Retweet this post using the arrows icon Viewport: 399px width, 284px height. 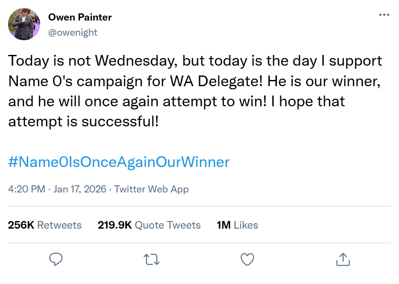152,259
